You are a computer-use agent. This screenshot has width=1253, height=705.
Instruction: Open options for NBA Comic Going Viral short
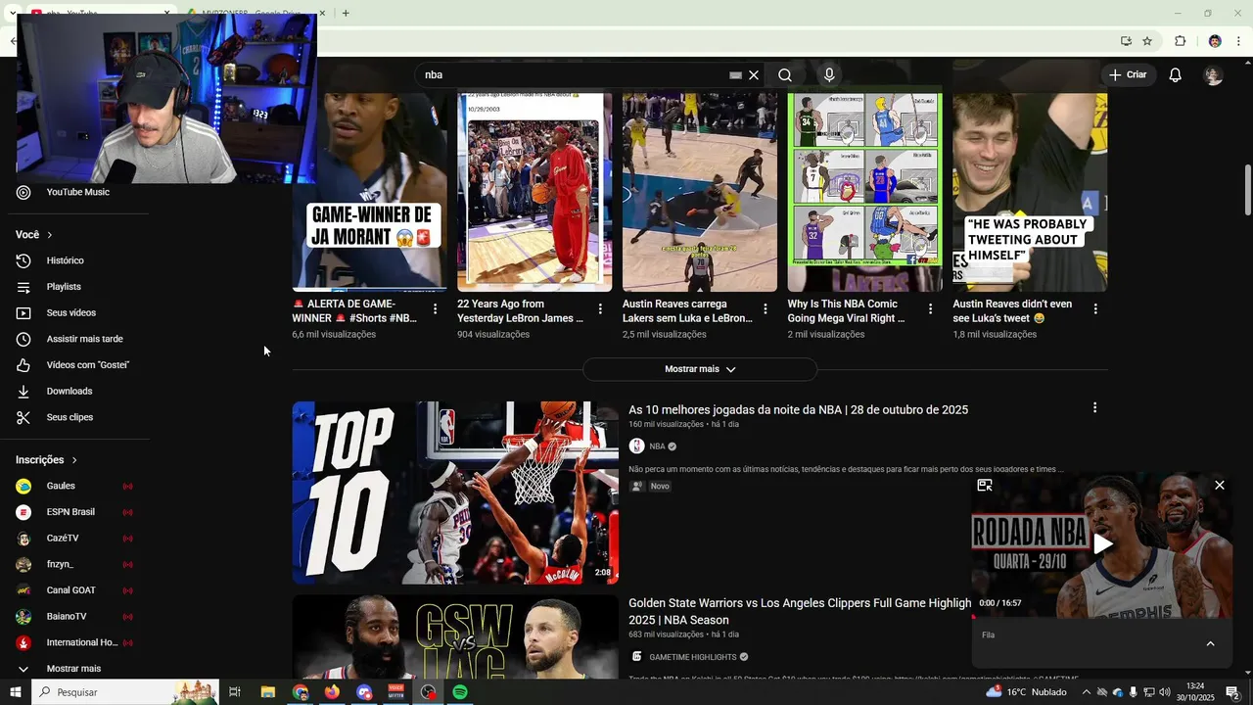click(931, 309)
